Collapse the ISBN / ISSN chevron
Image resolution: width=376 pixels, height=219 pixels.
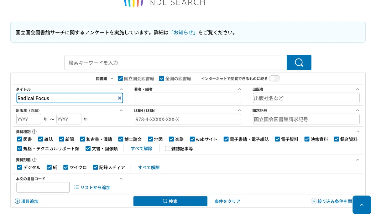coord(239,110)
